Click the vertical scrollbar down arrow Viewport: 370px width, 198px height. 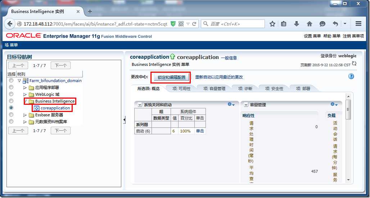[348, 180]
